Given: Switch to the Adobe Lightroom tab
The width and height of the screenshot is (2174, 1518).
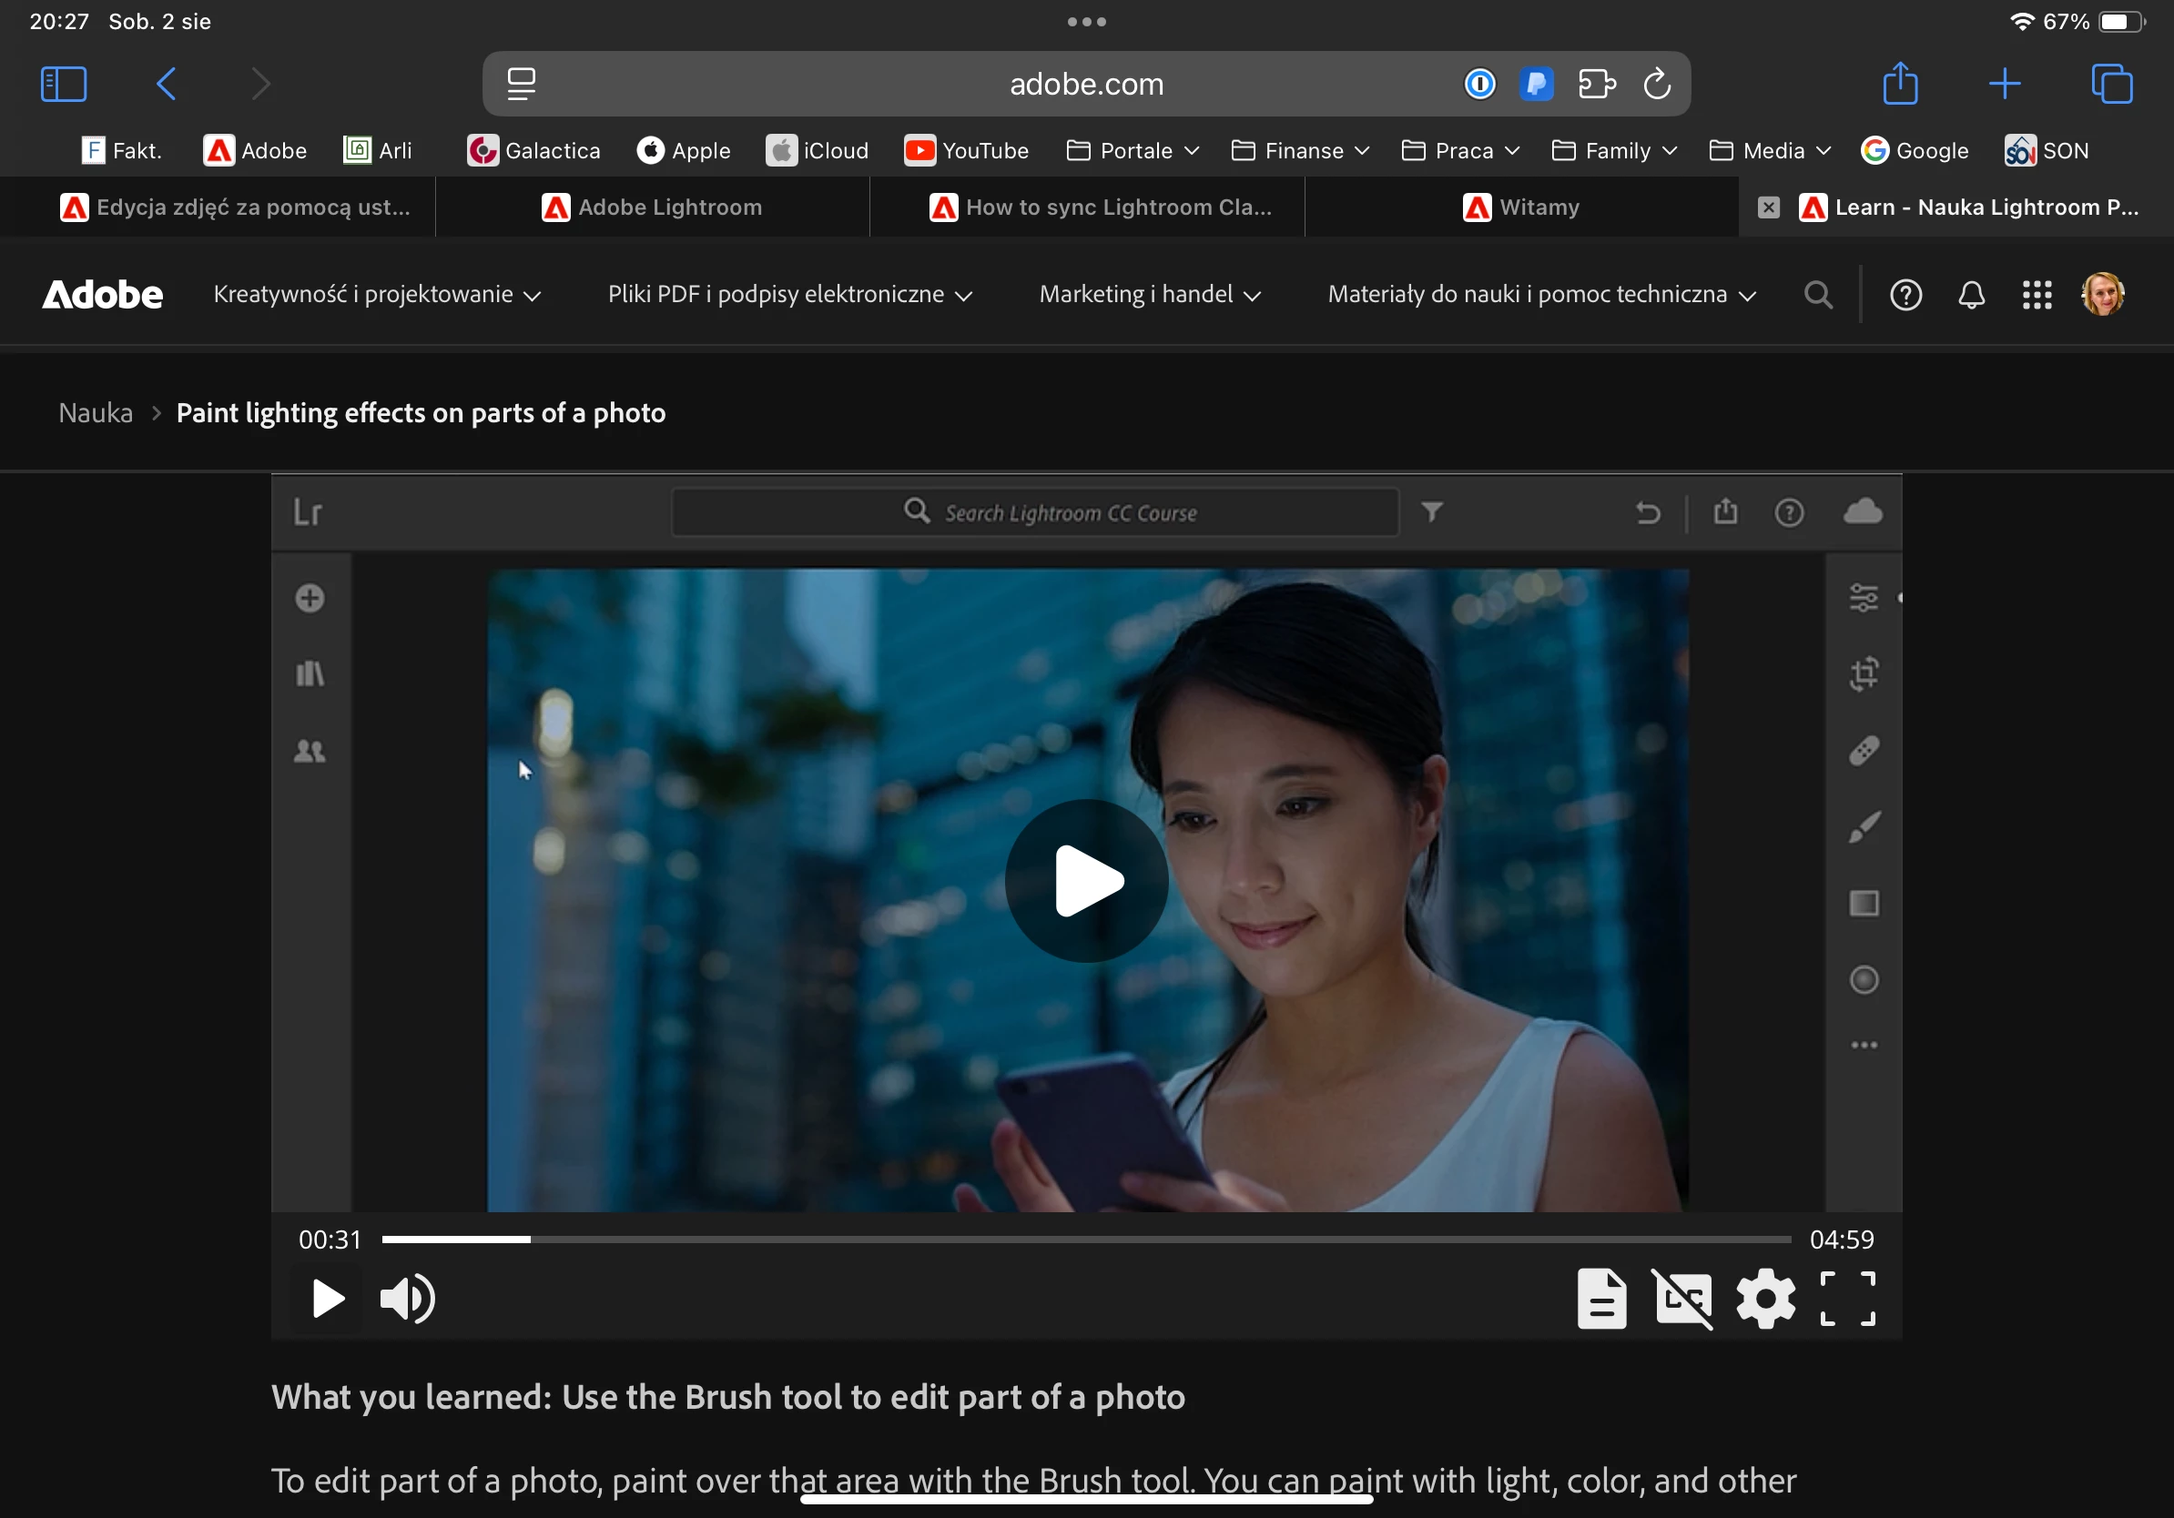Looking at the screenshot, I should coord(653,207).
